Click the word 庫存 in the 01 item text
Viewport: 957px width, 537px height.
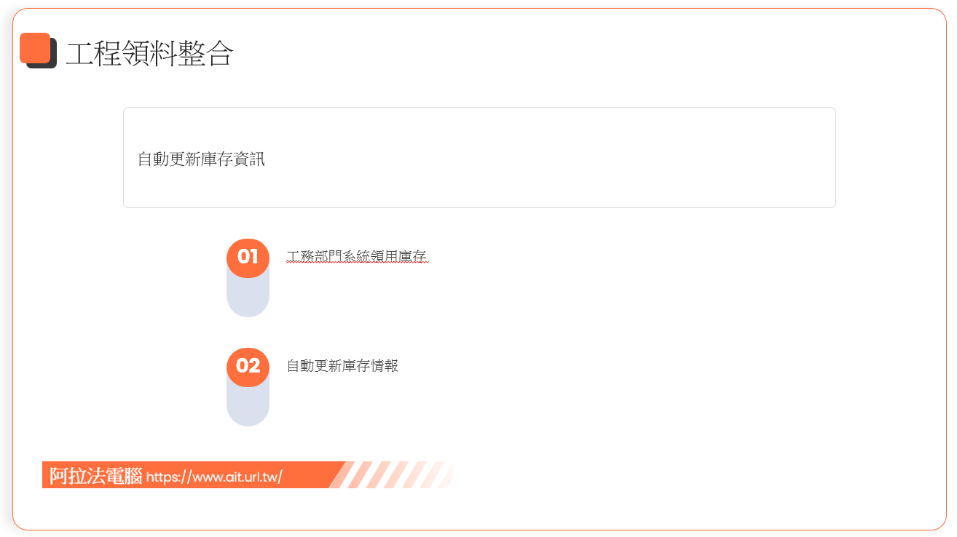[414, 257]
